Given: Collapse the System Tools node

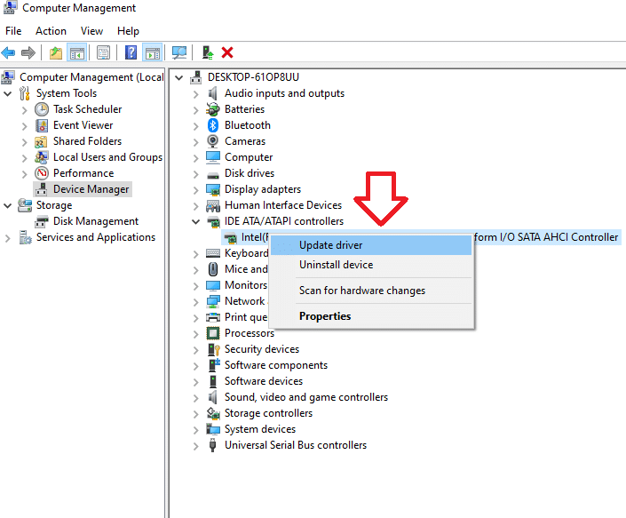Looking at the screenshot, I should (x=8, y=94).
